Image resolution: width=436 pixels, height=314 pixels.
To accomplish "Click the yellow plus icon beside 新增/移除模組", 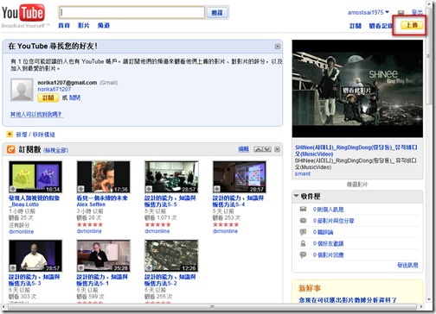I will tap(10, 134).
